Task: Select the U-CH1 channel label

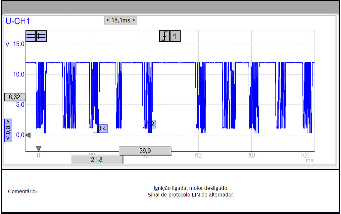Action: point(18,21)
